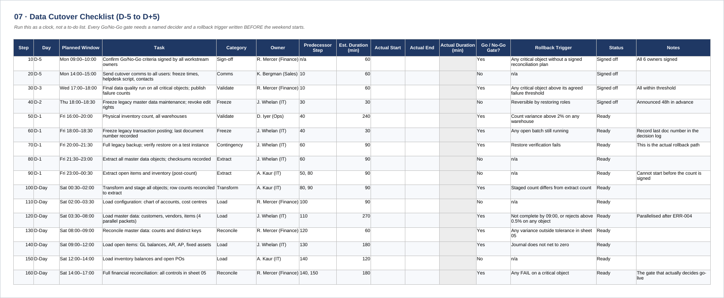Select the predecessor cell '140, 150'

[317, 277]
